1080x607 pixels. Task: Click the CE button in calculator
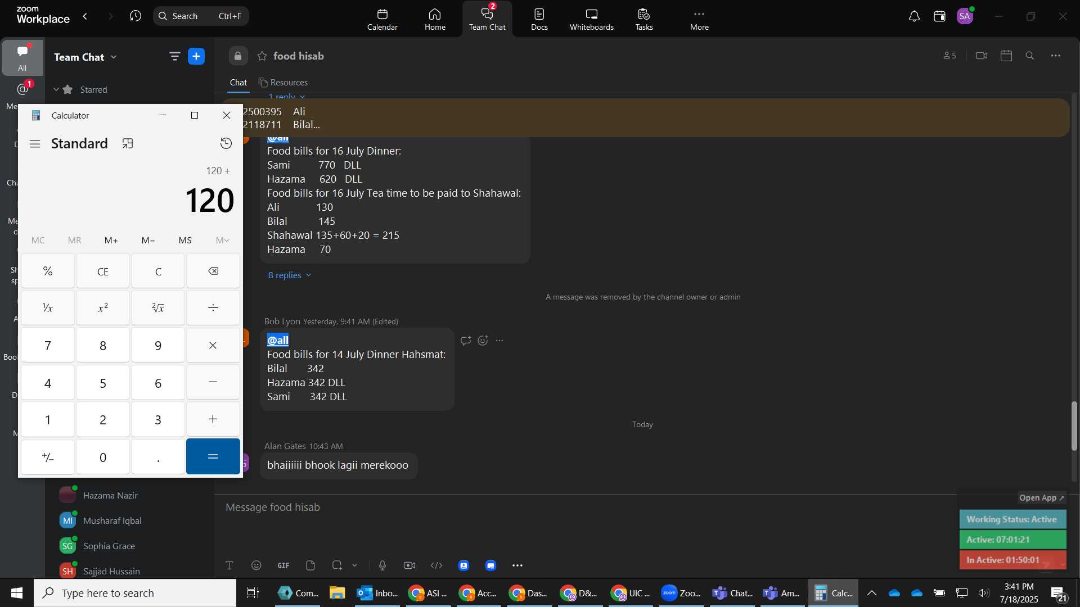click(x=103, y=271)
